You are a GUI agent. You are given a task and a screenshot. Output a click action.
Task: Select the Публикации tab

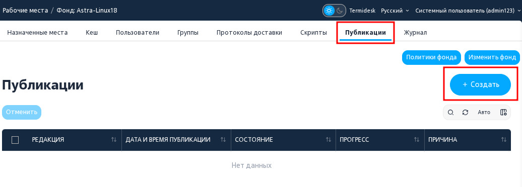[365, 33]
